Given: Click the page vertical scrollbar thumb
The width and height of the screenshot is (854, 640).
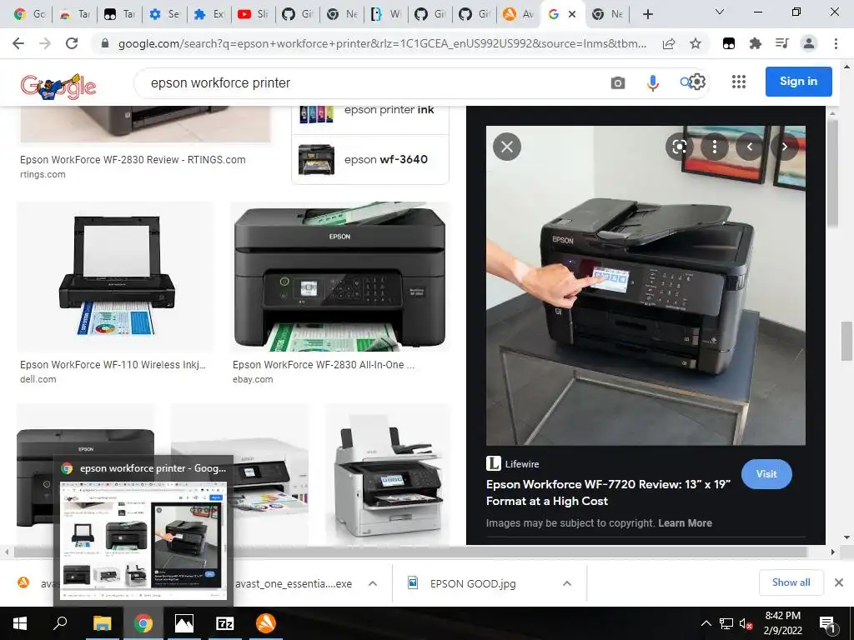Looking at the screenshot, I should (846, 341).
